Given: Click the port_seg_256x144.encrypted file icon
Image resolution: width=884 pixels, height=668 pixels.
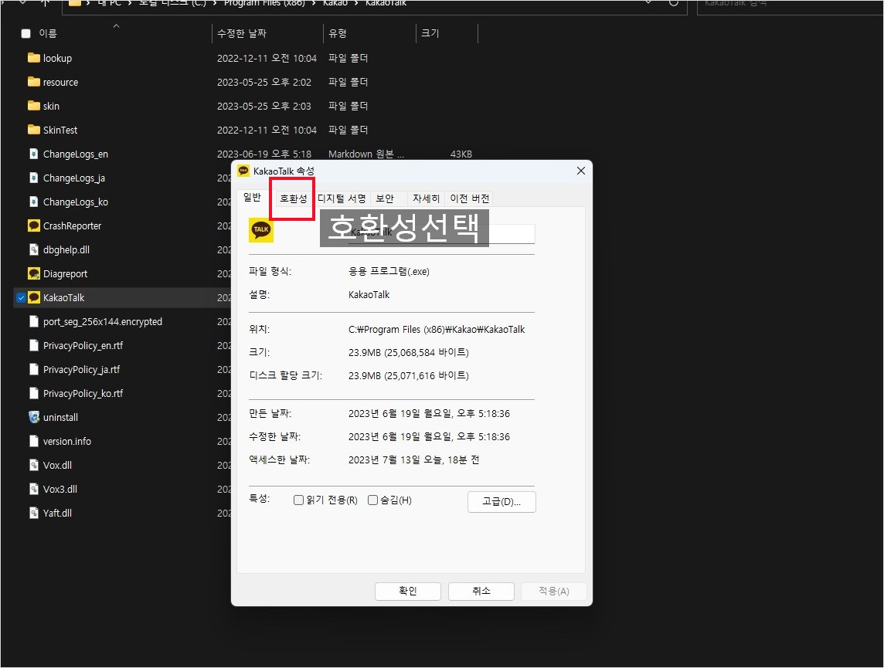Looking at the screenshot, I should tap(34, 321).
